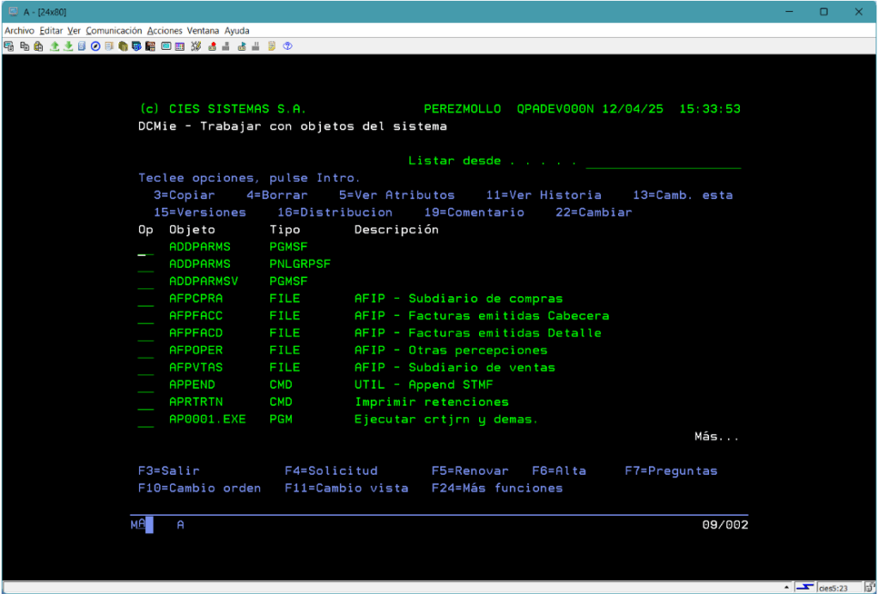
Task: Open the Comunicación menu
Action: [x=113, y=30]
